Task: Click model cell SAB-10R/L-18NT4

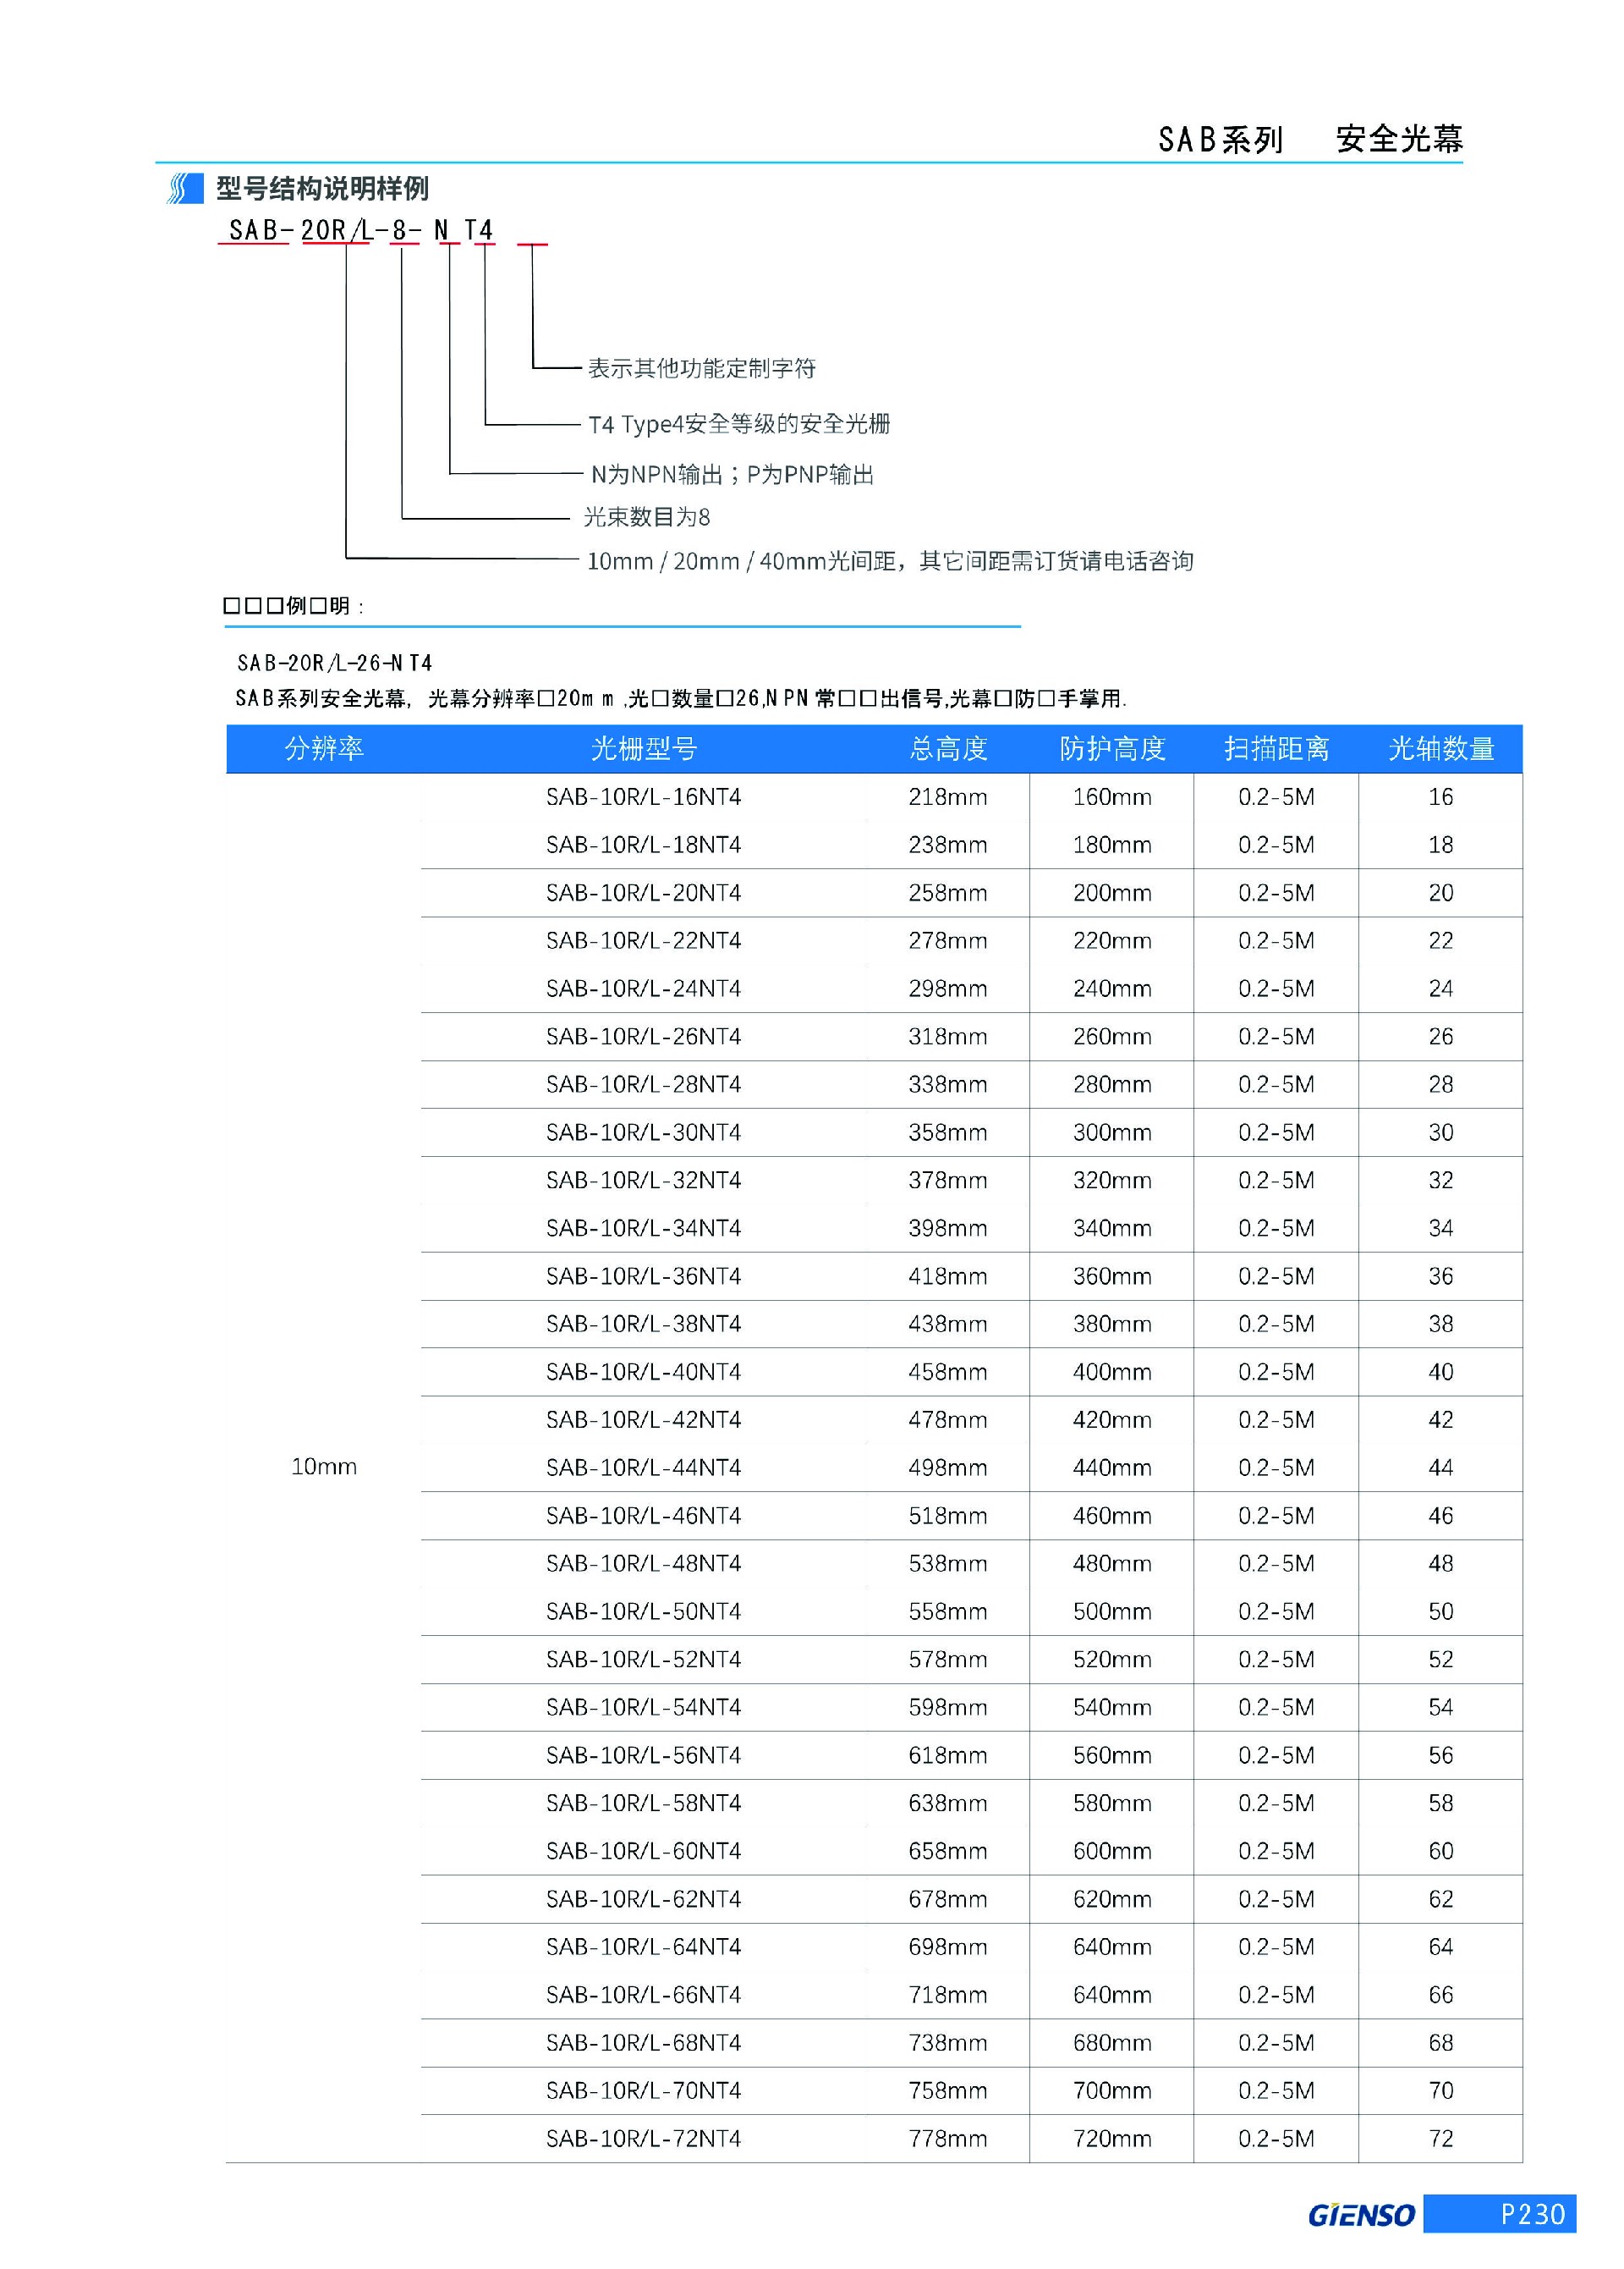Action: 643,845
